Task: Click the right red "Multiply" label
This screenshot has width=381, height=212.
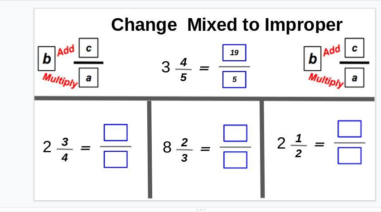Action: [x=326, y=80]
